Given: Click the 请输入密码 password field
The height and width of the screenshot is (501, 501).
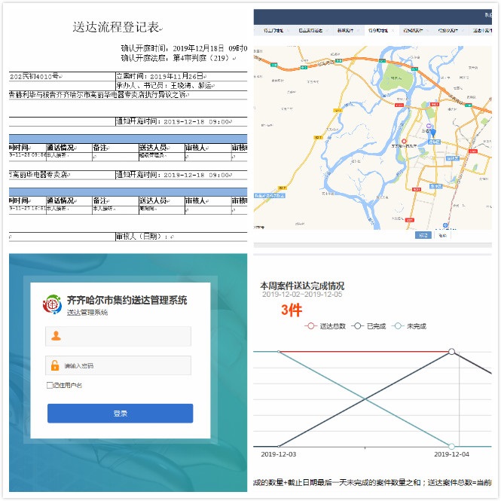Looking at the screenshot, I should [x=118, y=365].
